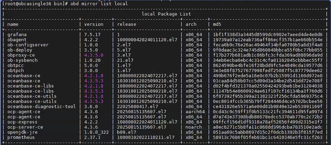This screenshot has height=145, width=331.
Task: Click the md5 starting with '6f87392f'
Action: pyautogui.click(x=268, y=96)
